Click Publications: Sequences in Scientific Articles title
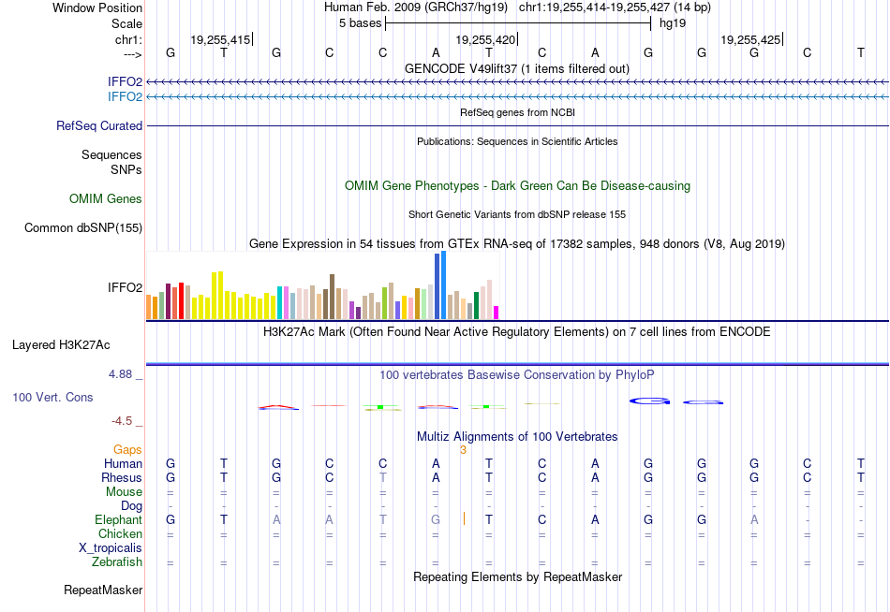The width and height of the screenshot is (890, 612). point(517,141)
